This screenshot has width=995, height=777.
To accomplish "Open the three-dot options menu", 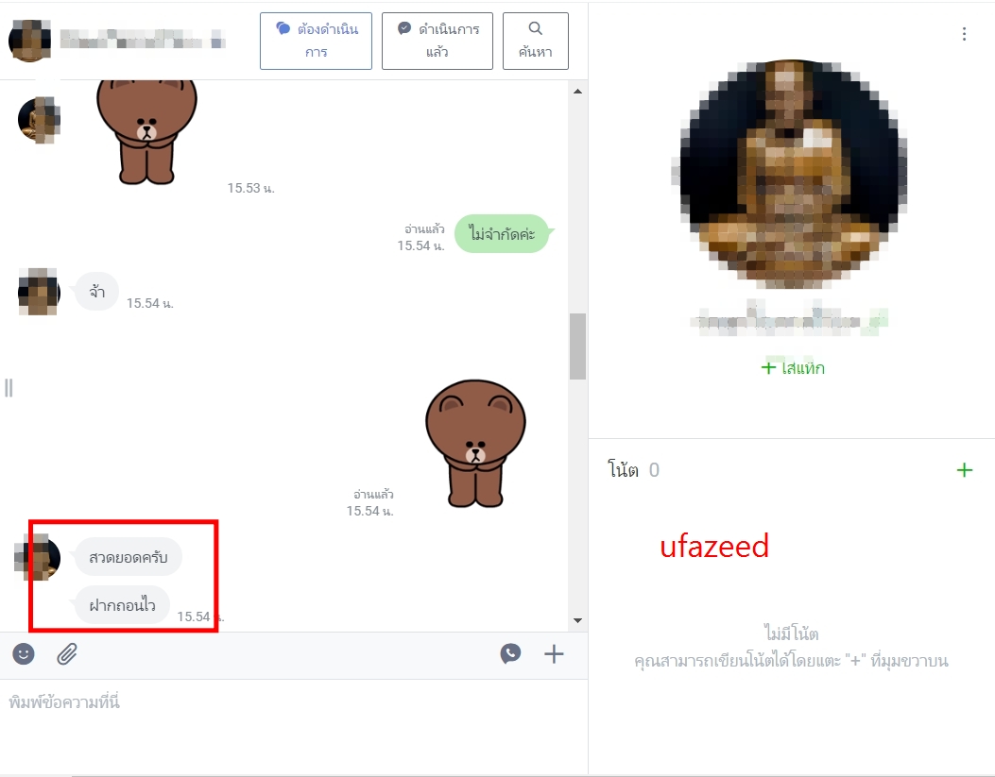I will point(964,34).
